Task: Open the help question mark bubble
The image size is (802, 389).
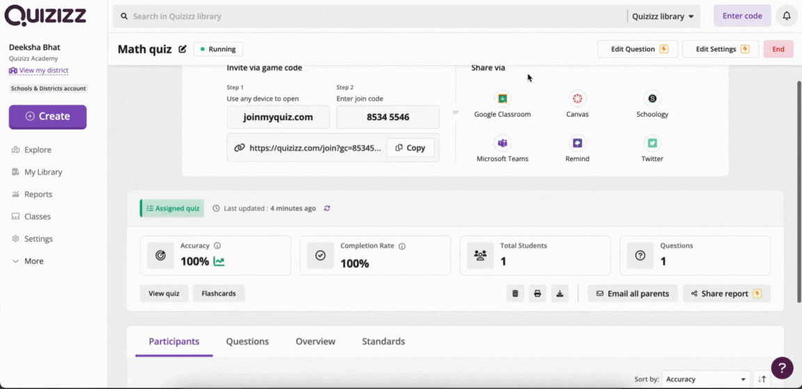Action: pos(782,367)
